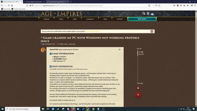
Task: Open the SUPPORT nav menu
Action: (120, 19)
